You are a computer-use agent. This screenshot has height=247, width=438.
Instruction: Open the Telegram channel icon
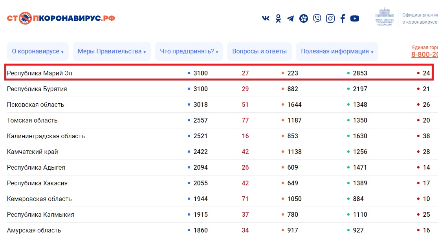(291, 18)
